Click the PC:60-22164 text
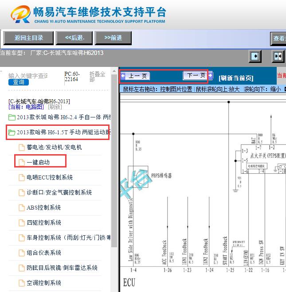This screenshot has width=286, height=292. [72, 77]
